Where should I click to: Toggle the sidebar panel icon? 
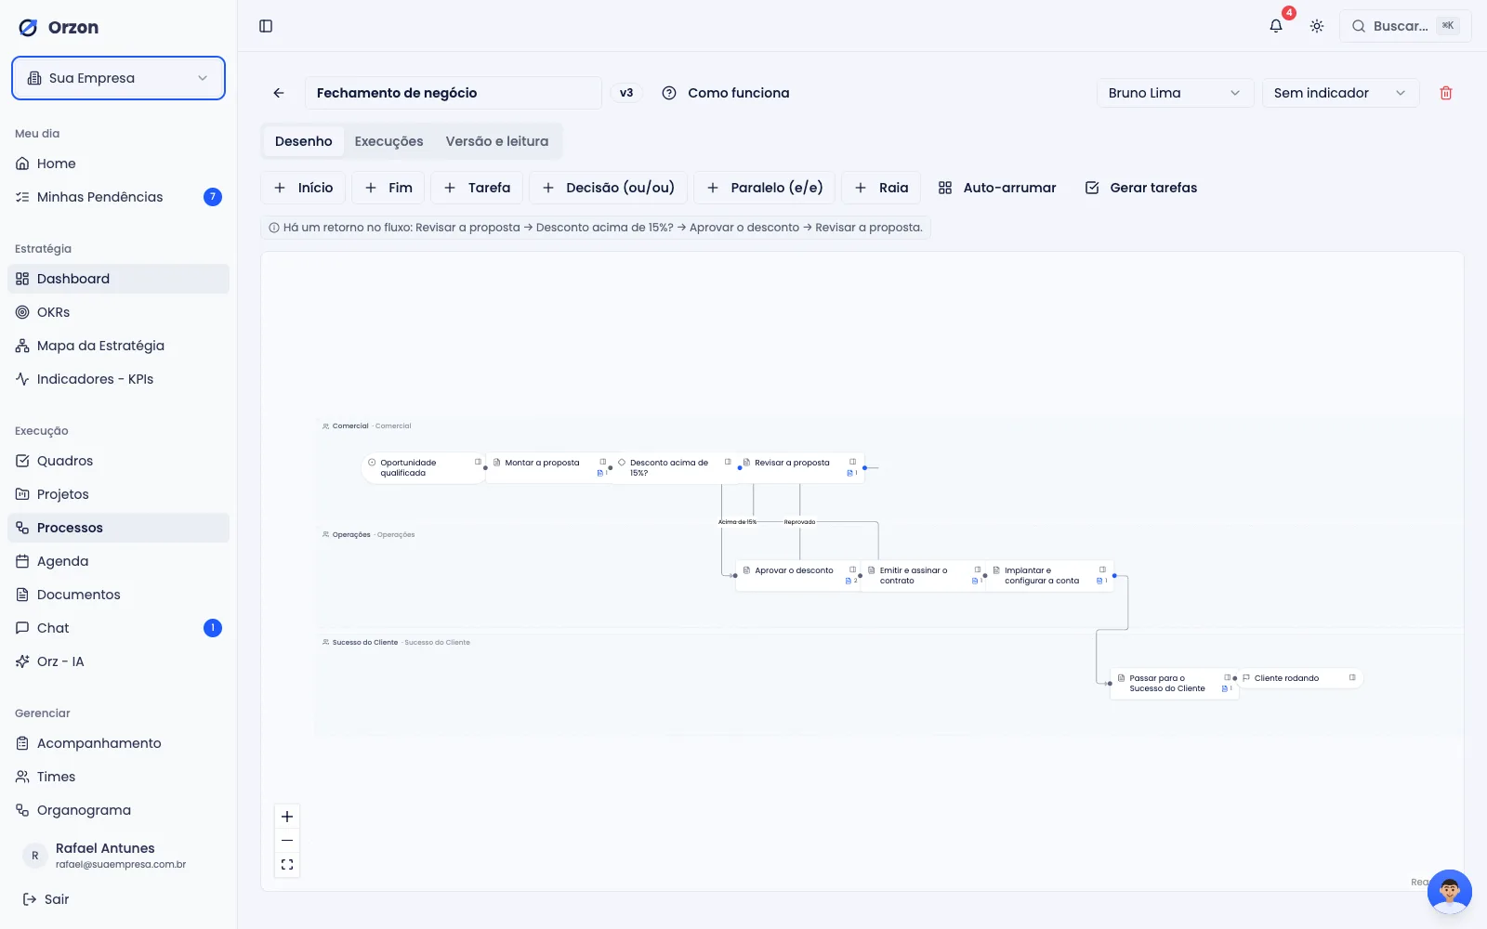(x=266, y=26)
